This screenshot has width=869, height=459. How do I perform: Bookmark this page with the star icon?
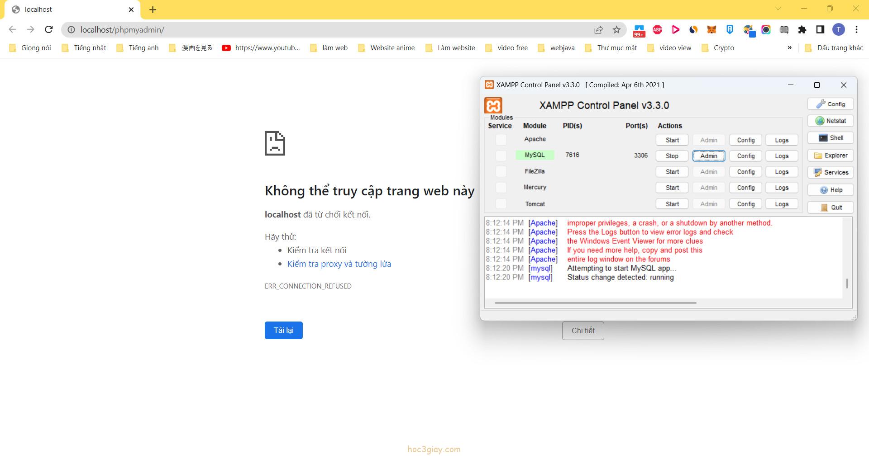tap(616, 30)
